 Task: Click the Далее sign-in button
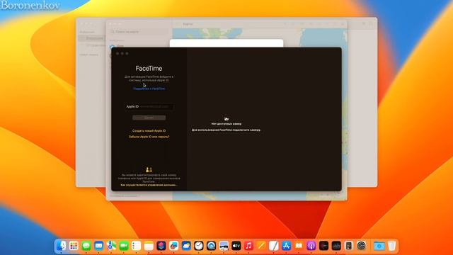coord(149,118)
